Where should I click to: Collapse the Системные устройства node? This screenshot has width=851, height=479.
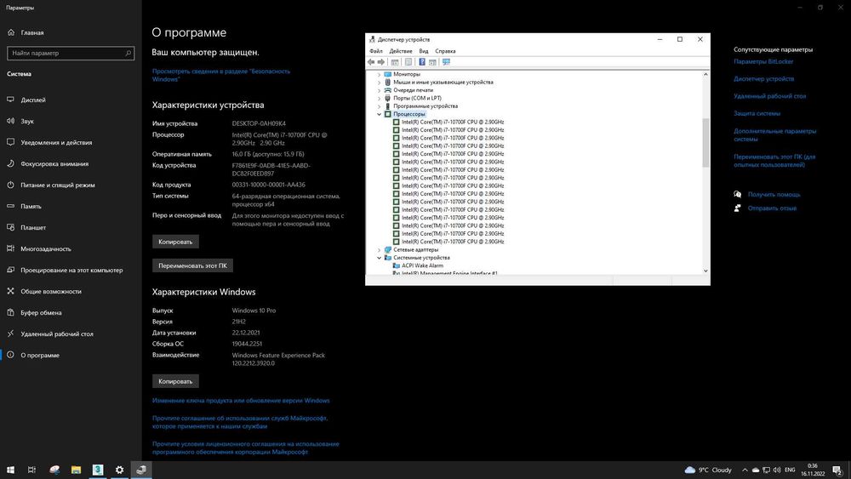coord(379,258)
